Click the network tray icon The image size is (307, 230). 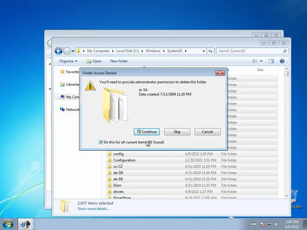[x=270, y=224]
